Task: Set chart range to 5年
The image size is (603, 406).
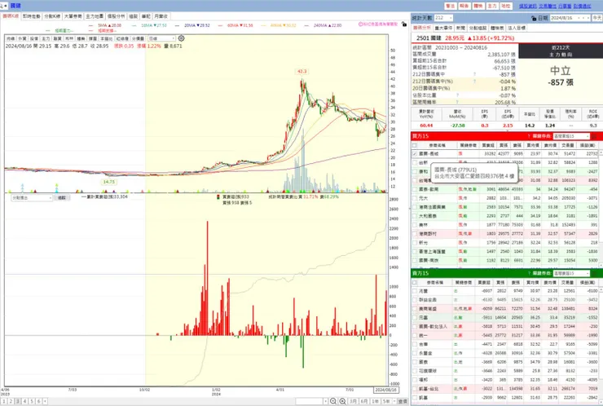Action: click(386, 401)
